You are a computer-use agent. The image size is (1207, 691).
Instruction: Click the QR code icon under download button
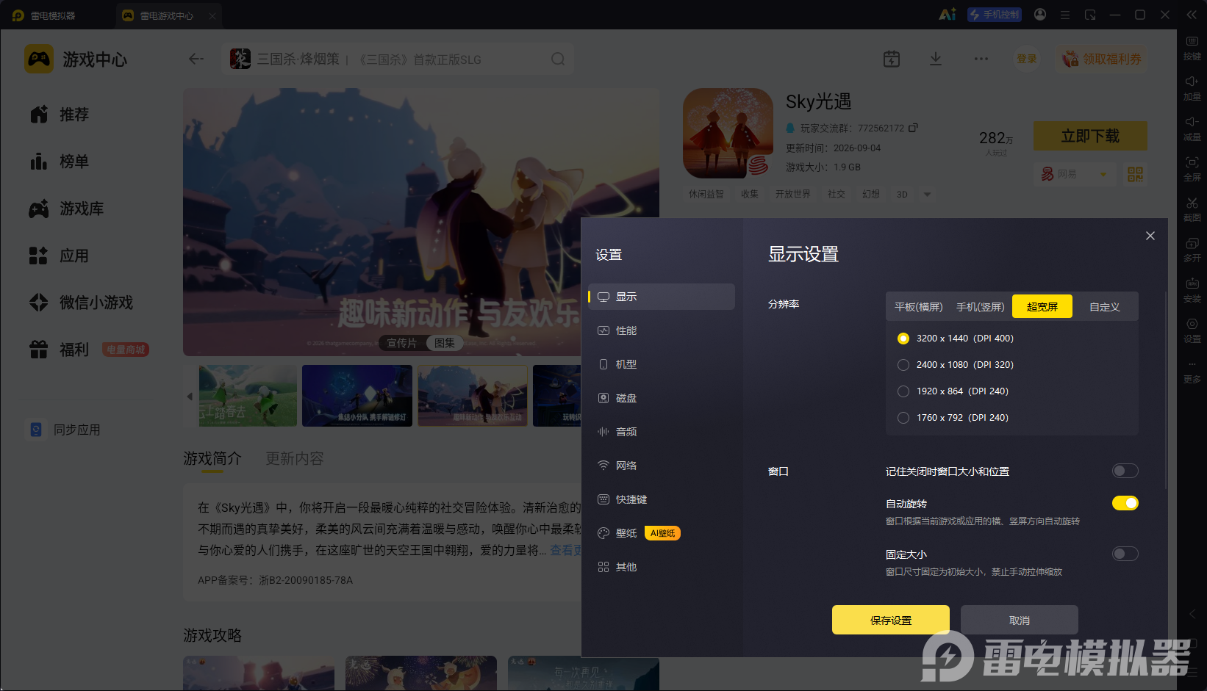coord(1136,174)
